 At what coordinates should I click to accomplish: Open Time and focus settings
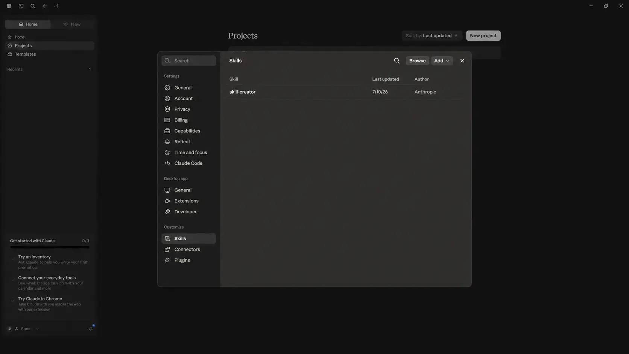tap(188, 152)
